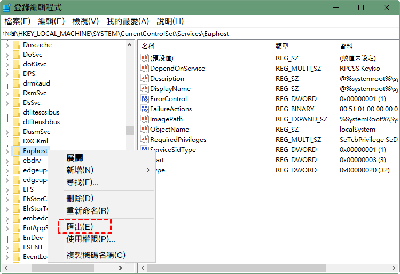The height and width of the screenshot is (274, 400).
Task: Expand the DoSvc tree node
Action: pyautogui.click(x=7, y=55)
